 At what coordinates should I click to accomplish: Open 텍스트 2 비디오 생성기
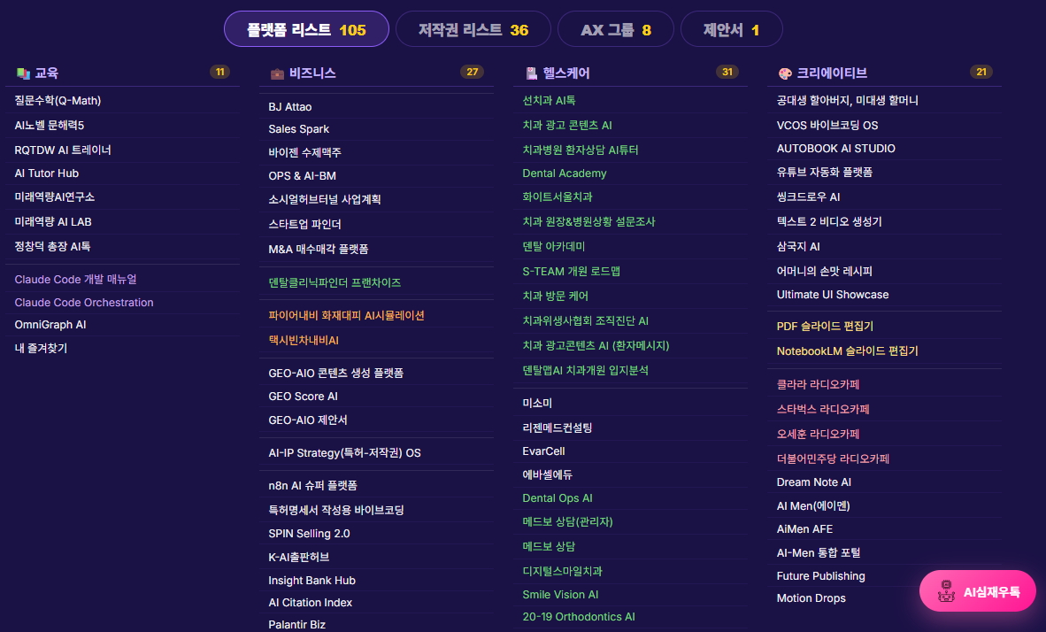click(829, 222)
